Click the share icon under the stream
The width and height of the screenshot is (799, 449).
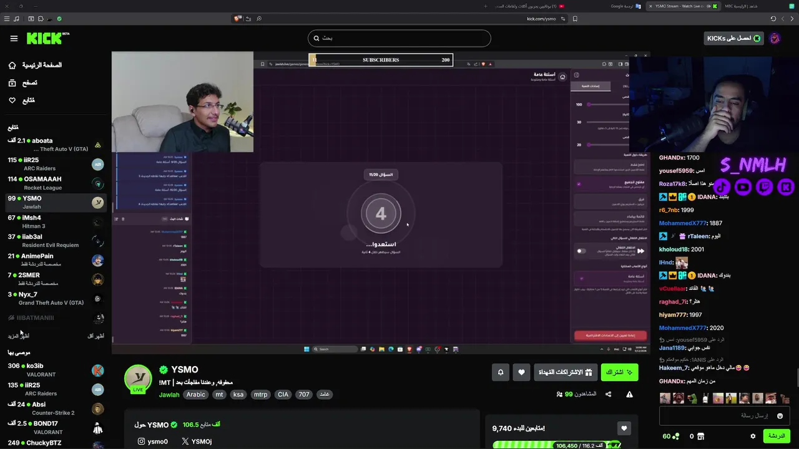click(x=608, y=394)
